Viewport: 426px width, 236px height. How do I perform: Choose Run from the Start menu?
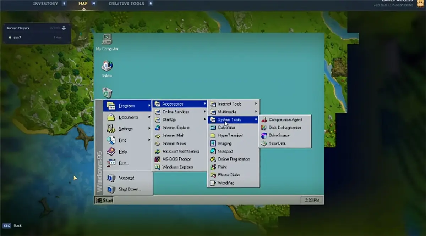[x=124, y=163]
